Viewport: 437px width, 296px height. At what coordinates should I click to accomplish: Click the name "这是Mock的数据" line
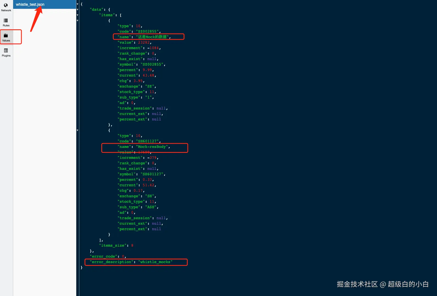pos(144,37)
